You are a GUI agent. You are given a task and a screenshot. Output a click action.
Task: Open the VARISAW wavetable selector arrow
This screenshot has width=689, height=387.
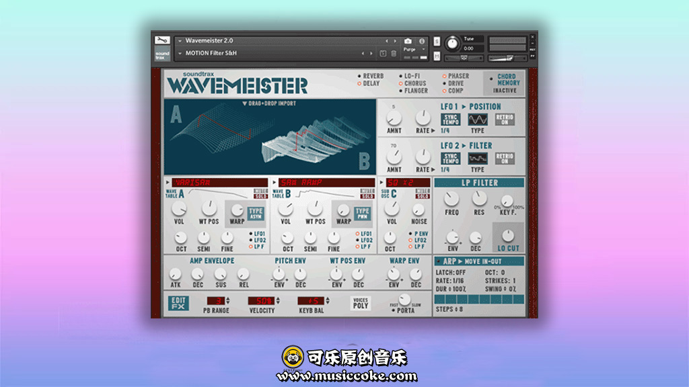[x=168, y=182]
